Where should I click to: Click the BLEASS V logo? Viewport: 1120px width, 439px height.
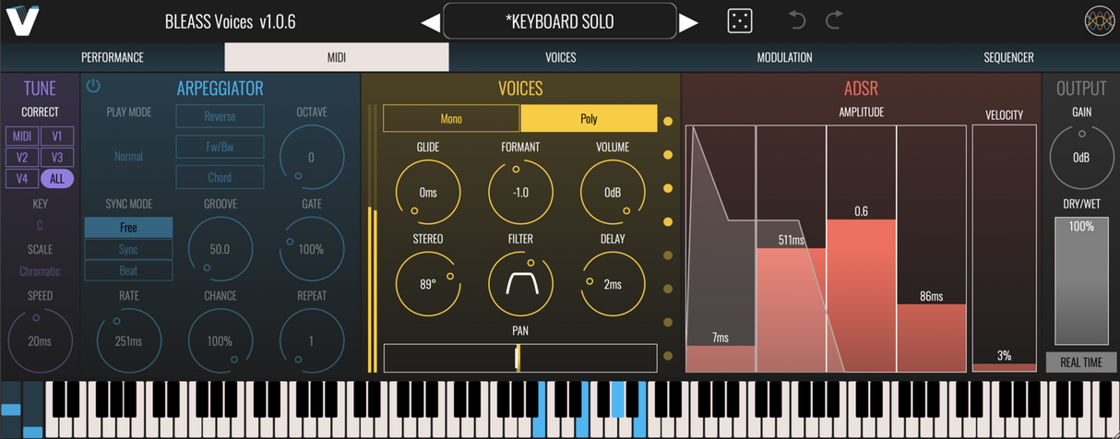22,20
